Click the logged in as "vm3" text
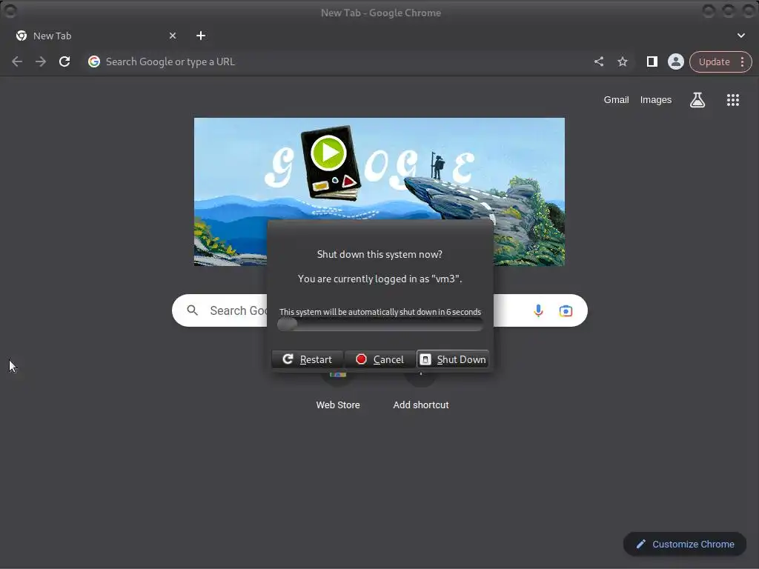The image size is (759, 569). [x=380, y=279]
